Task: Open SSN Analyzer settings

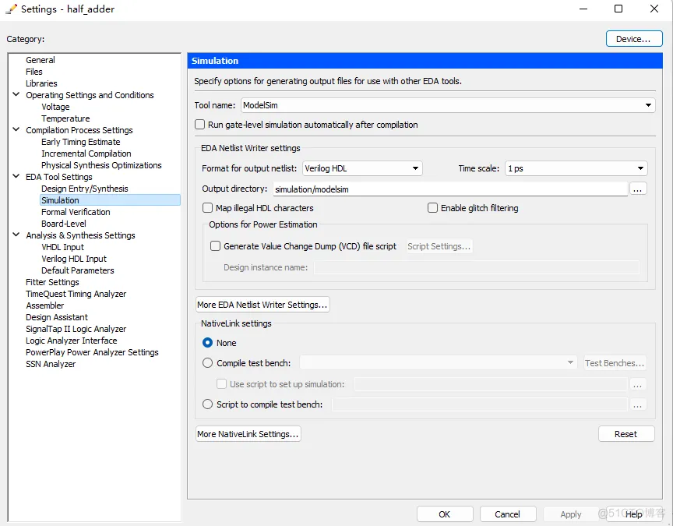Action: tap(51, 364)
